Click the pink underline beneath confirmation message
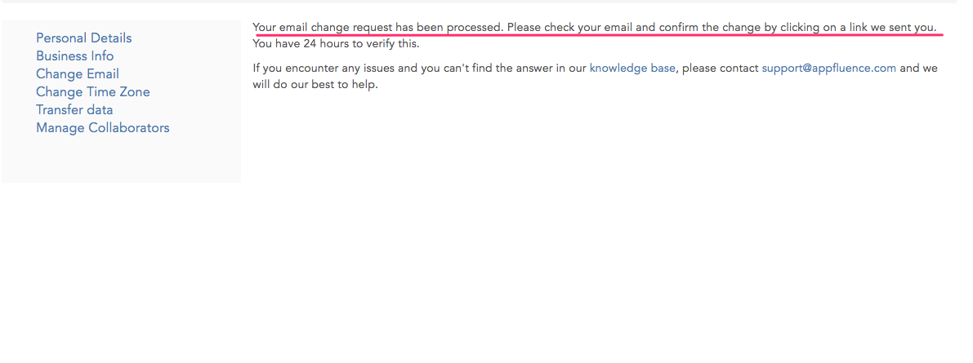The height and width of the screenshot is (363, 973). pyautogui.click(x=598, y=35)
